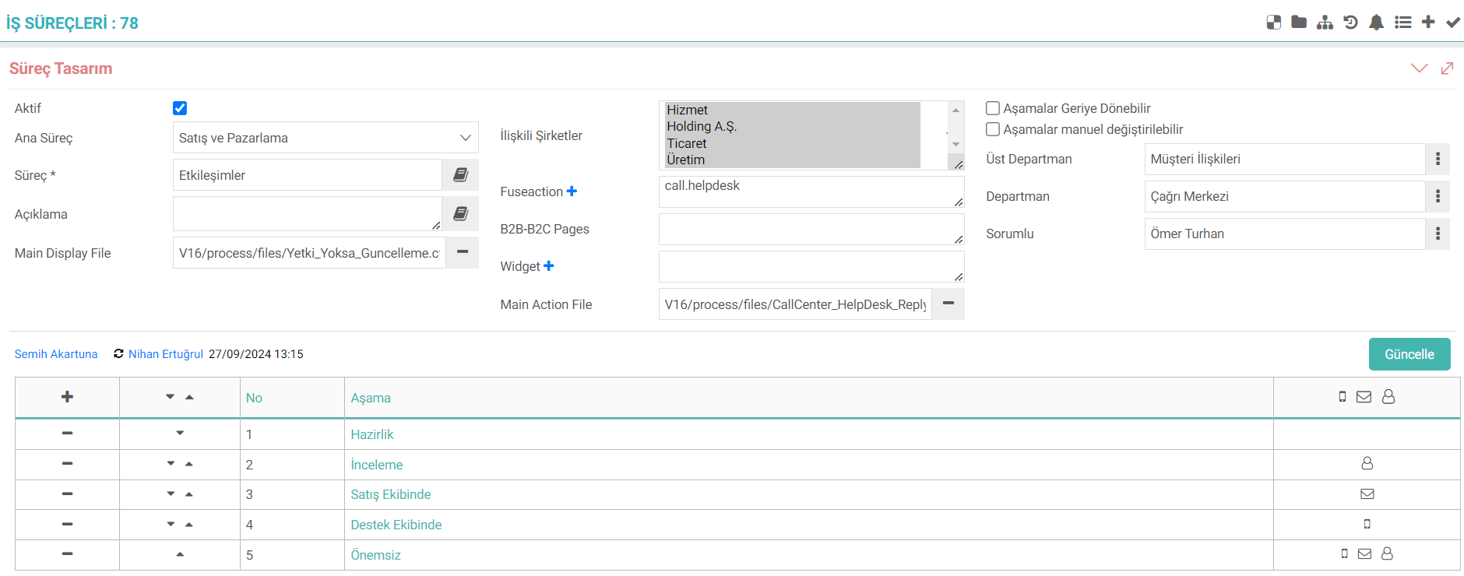Viewport: 1464px width, 576px height.
Task: Add a new stage with table plus icon
Action: pos(67,397)
